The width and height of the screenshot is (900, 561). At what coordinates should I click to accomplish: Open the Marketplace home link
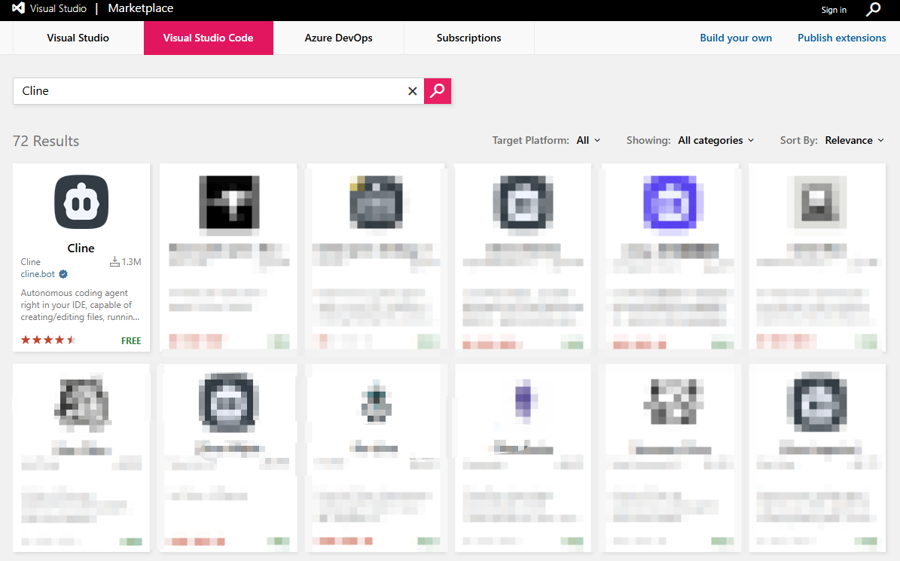coord(141,8)
